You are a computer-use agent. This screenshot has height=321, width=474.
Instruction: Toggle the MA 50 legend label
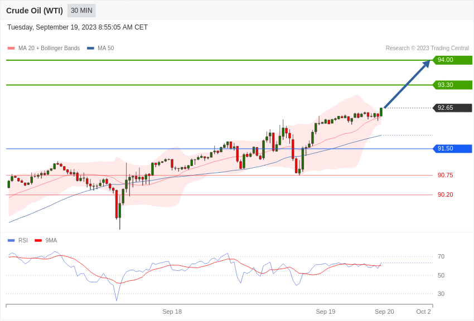(x=106, y=48)
